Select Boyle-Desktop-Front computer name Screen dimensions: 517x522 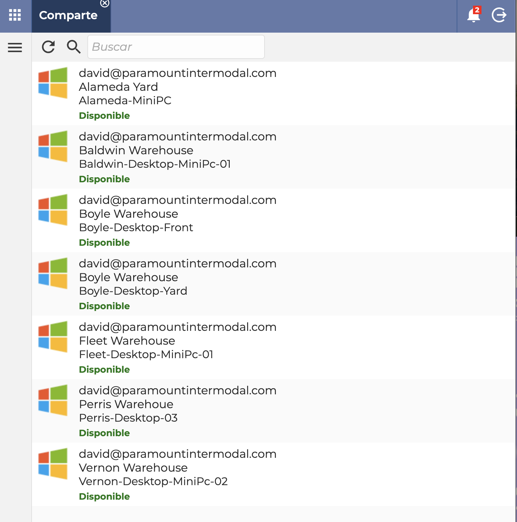point(136,228)
